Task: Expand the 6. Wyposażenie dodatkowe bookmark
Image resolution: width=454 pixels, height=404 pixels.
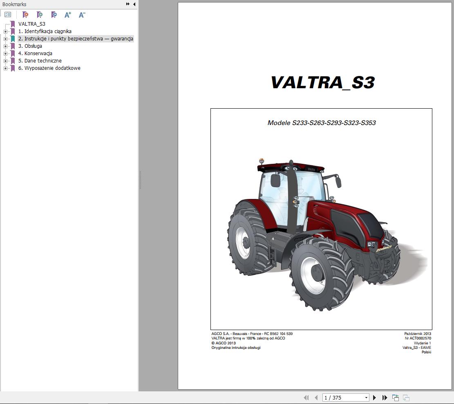Action: [x=5, y=68]
